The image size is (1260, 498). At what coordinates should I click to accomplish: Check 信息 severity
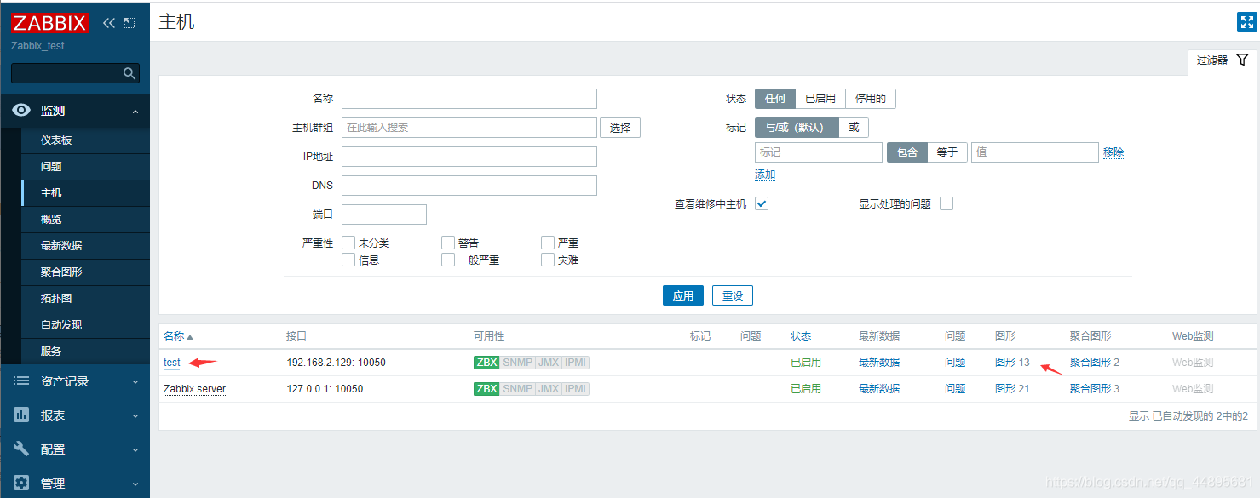point(348,260)
